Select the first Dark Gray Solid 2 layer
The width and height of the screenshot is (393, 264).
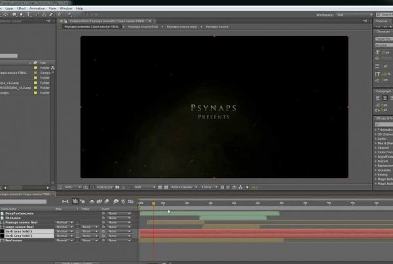[27, 231]
